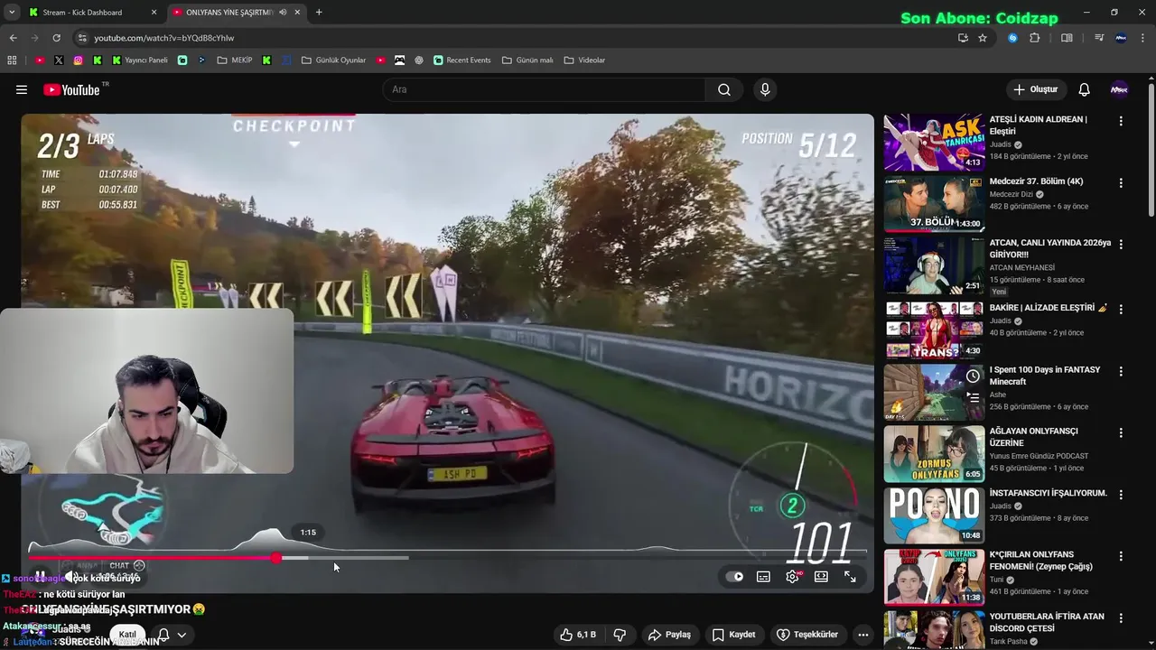Click the Paylaş share button
1156x650 pixels.
(669, 635)
